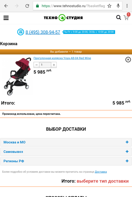132x197 pixels.
Task: Click the quantity input field
Action: [45, 65]
